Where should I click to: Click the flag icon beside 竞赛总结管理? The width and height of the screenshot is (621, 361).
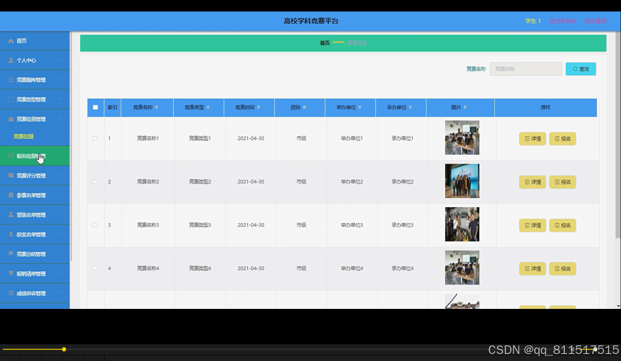click(x=11, y=254)
